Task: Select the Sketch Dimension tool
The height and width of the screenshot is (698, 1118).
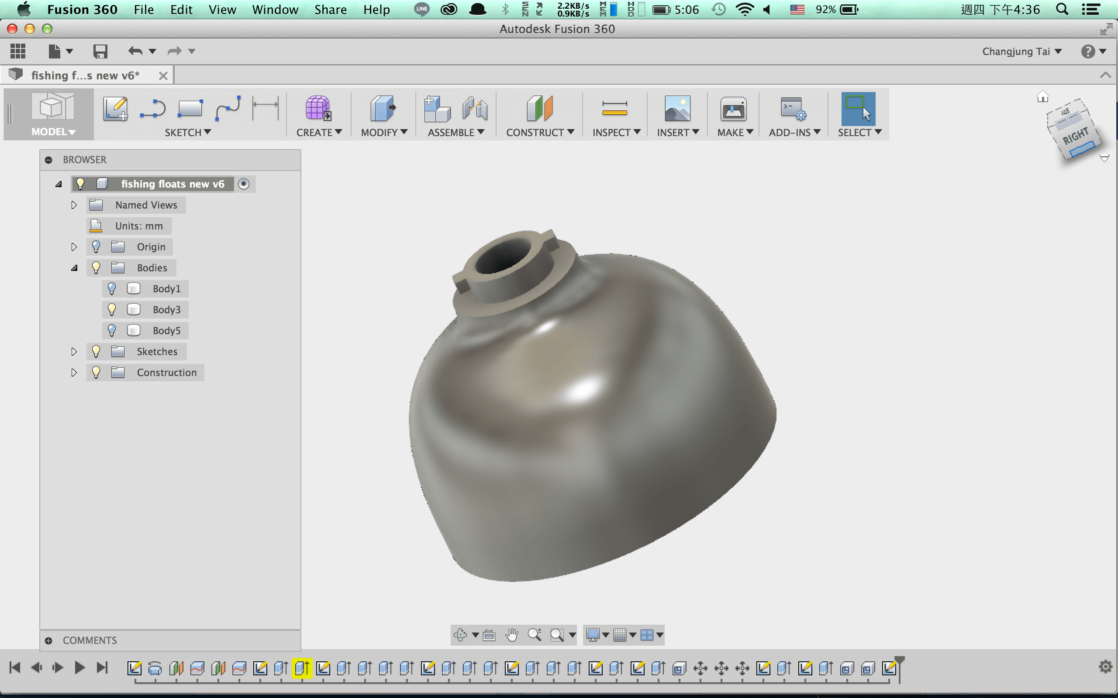Action: [x=266, y=109]
